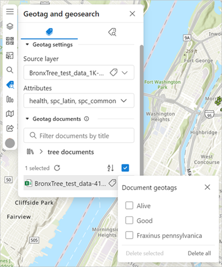Viewport: 222px width, 267px height.
Task: Uncheck the select-all documents checkbox
Action: [125, 168]
